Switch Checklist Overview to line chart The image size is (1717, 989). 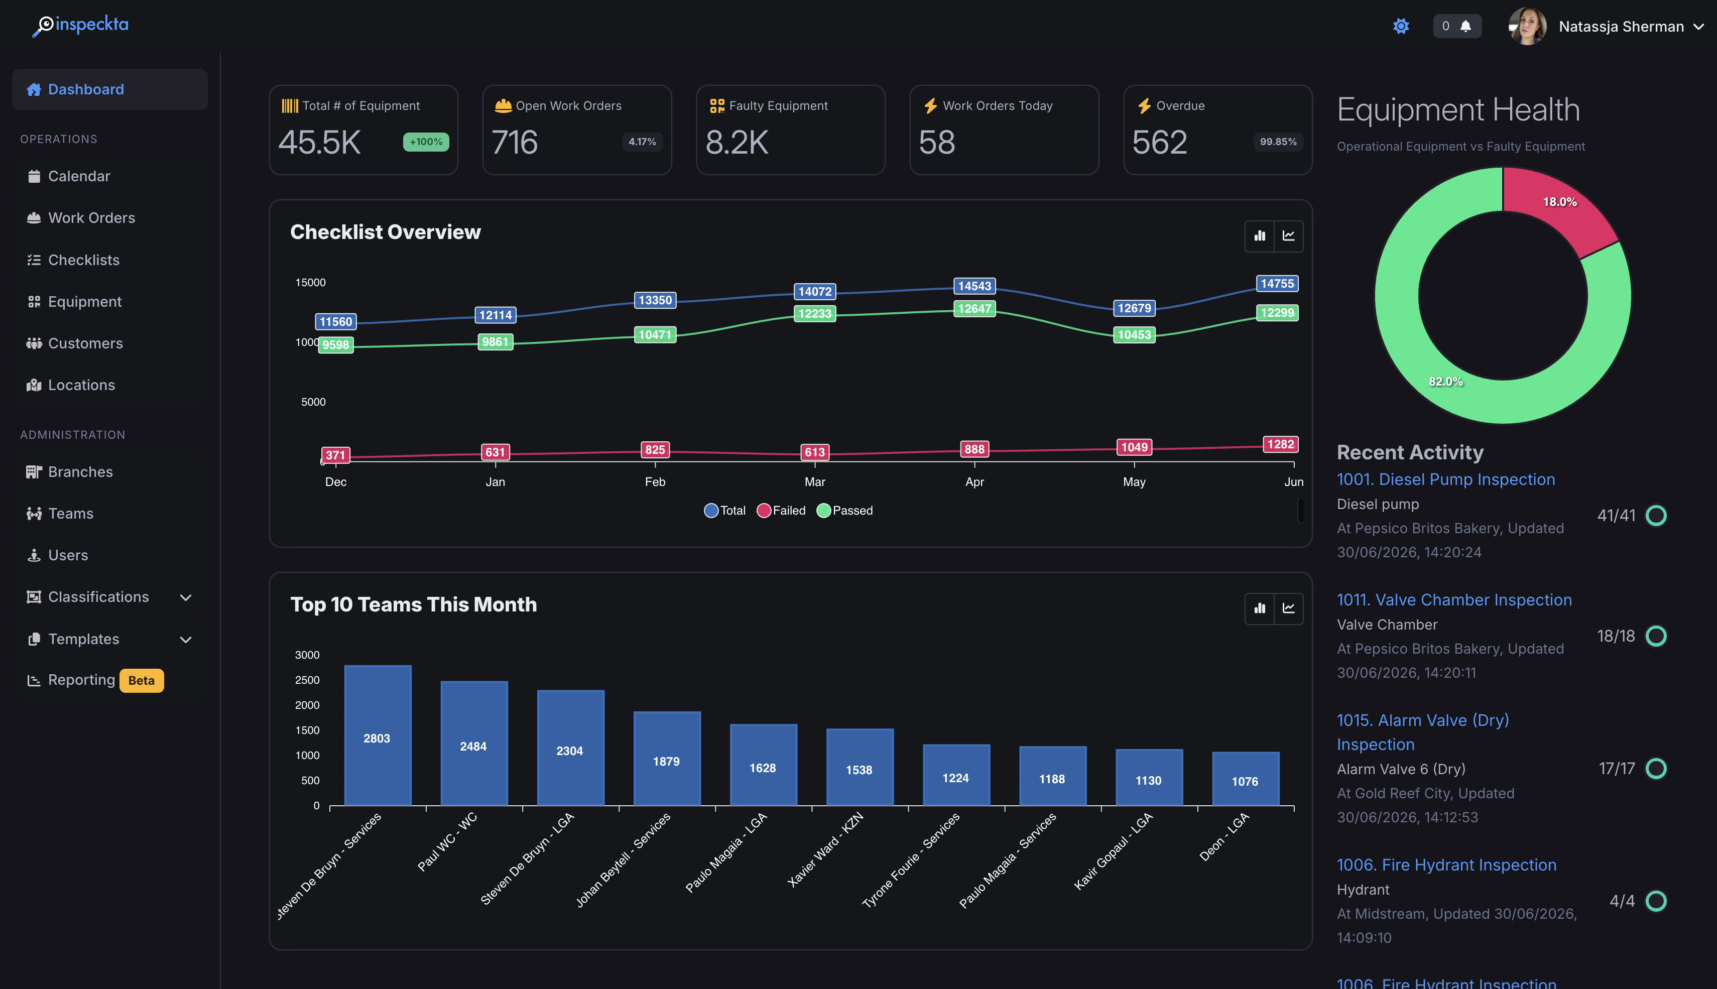click(1288, 236)
